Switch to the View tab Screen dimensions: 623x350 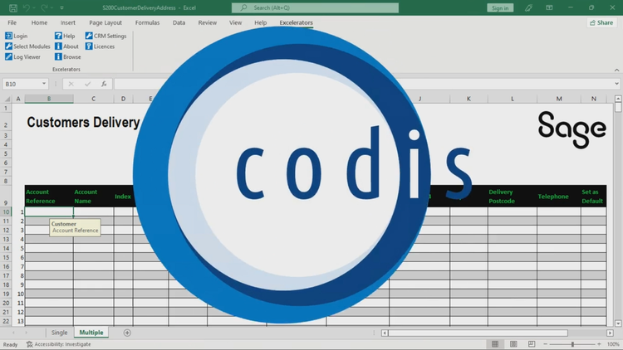click(x=235, y=22)
